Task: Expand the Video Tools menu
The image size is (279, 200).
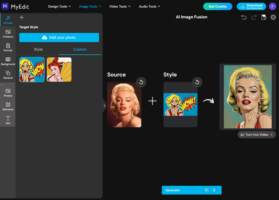Action: click(120, 7)
